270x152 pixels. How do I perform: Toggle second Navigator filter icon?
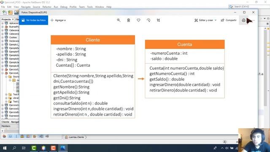(11, 136)
